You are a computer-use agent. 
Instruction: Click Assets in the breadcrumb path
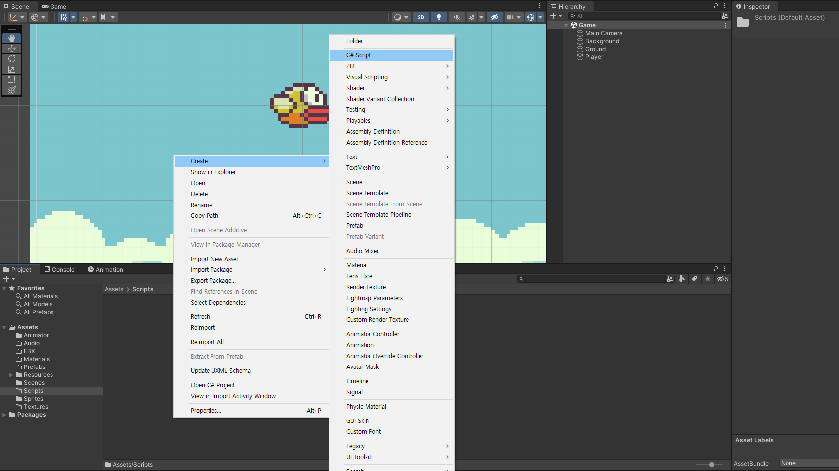click(x=114, y=289)
